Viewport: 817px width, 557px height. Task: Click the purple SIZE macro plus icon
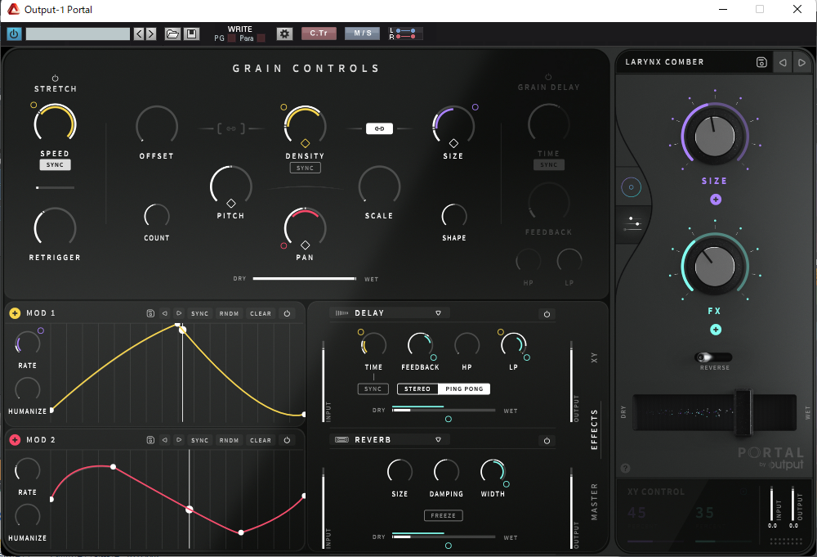click(x=716, y=200)
